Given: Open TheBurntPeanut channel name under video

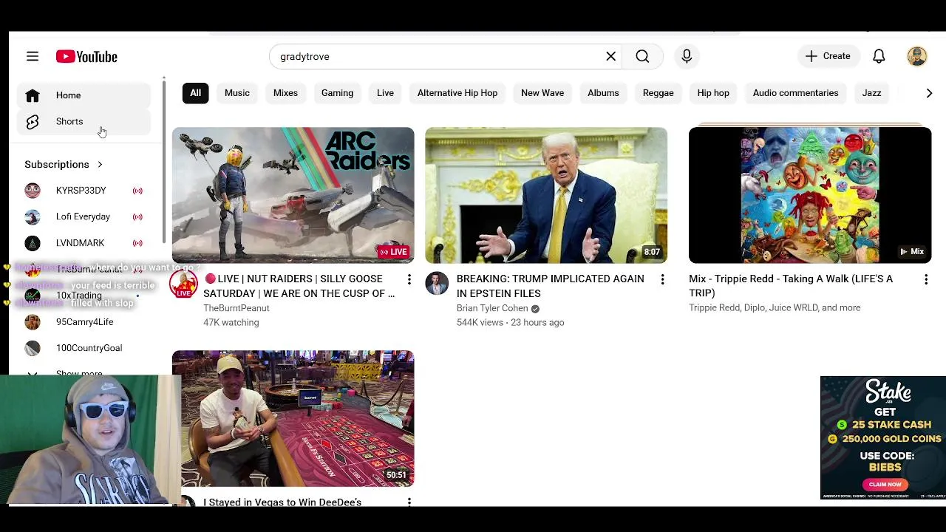Looking at the screenshot, I should pyautogui.click(x=236, y=308).
